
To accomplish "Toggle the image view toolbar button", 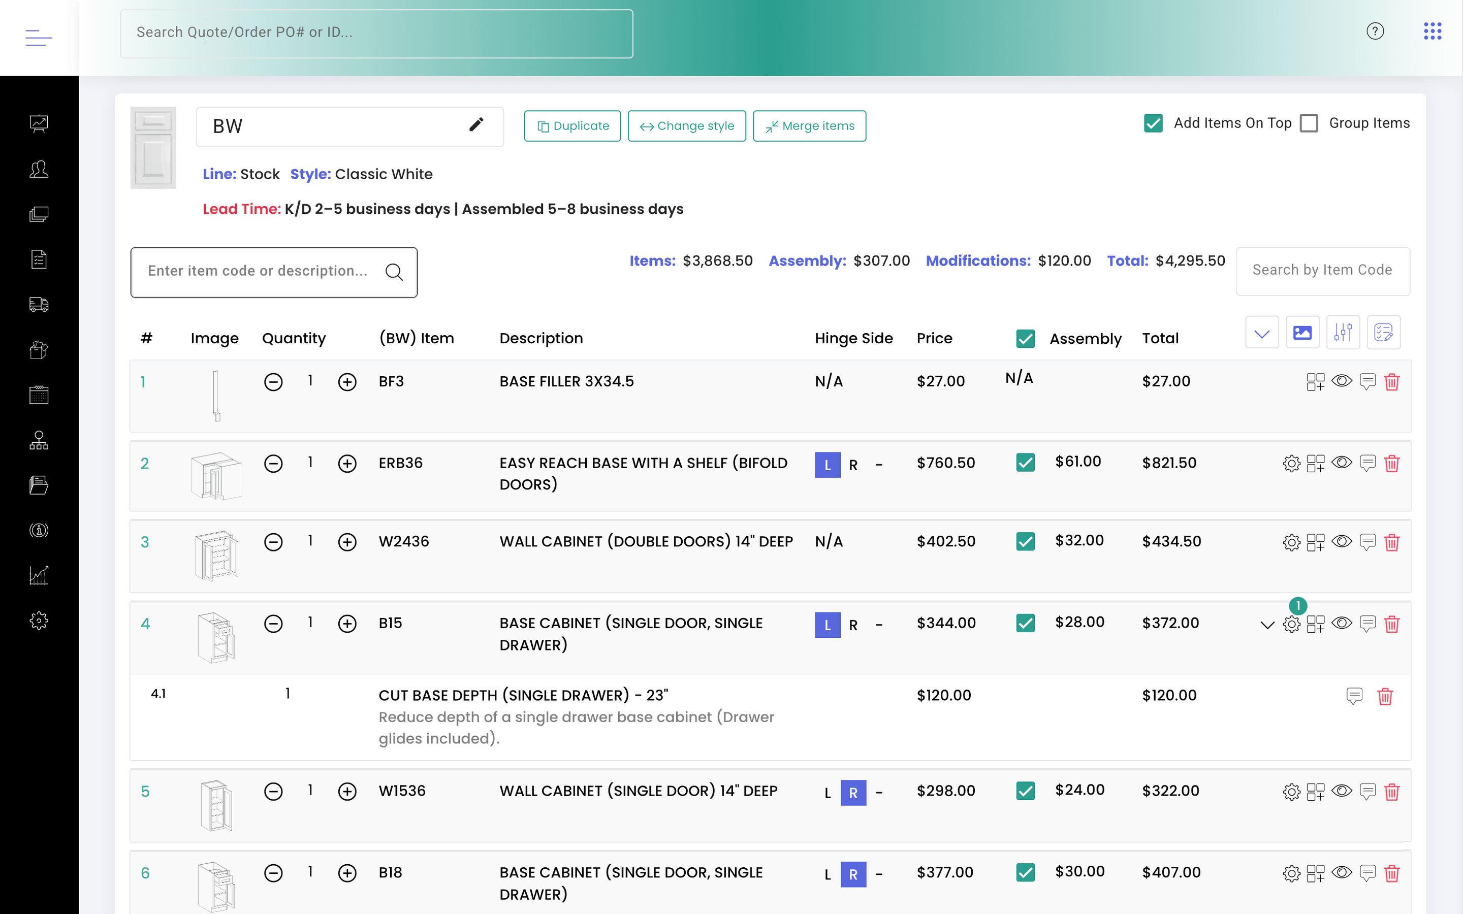I will pyautogui.click(x=1302, y=332).
